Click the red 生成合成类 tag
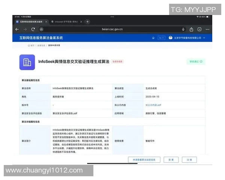This screenshot has height=180, width=225. [x=117, y=61]
